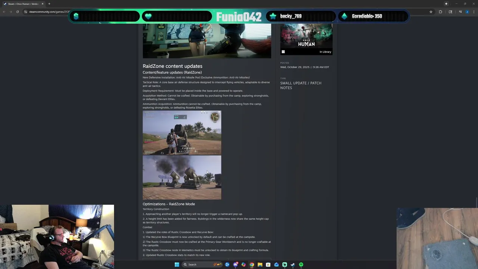Screen dimensions: 478x269
Task: Open the blue app icon next to taskbar Search
Action: (x=227, y=265)
